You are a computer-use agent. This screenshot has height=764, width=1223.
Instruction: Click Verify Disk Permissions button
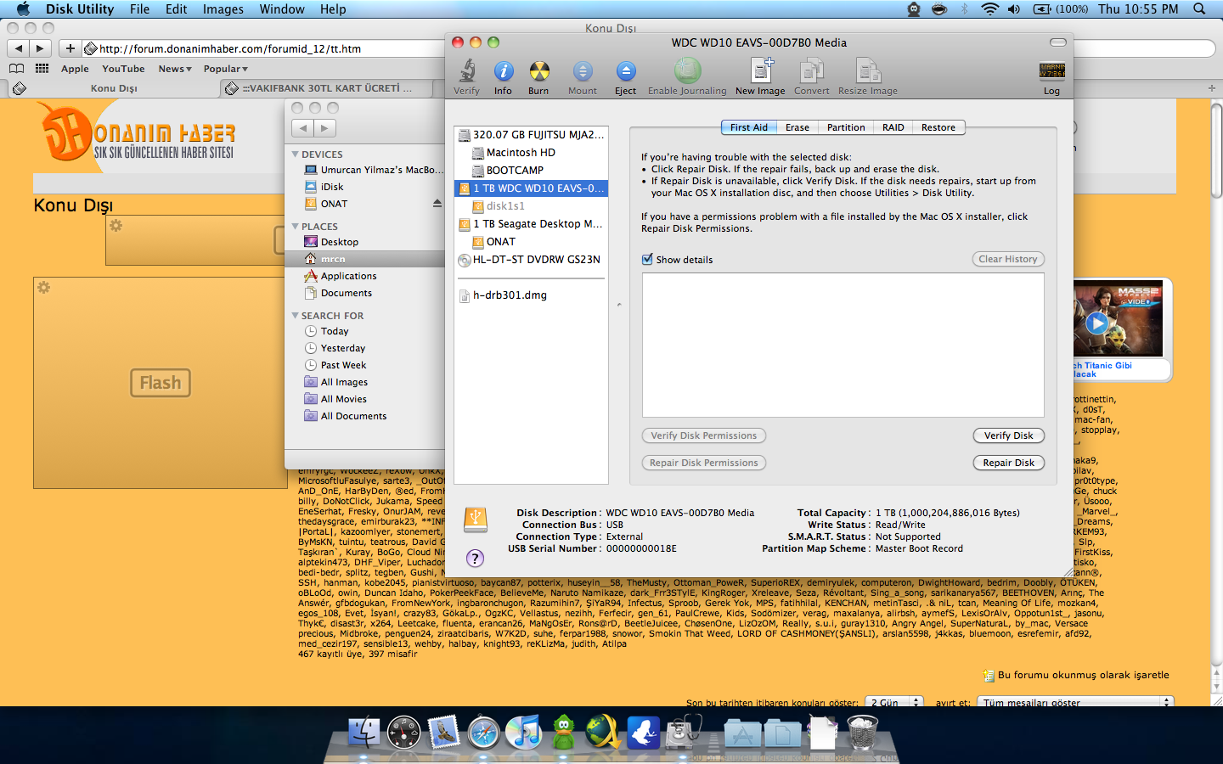pyautogui.click(x=703, y=435)
